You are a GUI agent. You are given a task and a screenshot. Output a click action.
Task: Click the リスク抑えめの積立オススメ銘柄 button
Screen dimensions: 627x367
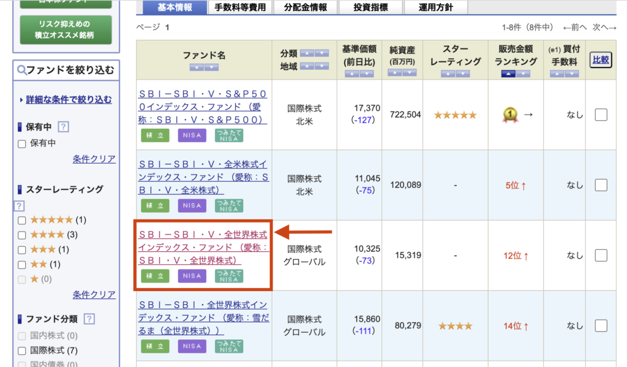(x=66, y=29)
